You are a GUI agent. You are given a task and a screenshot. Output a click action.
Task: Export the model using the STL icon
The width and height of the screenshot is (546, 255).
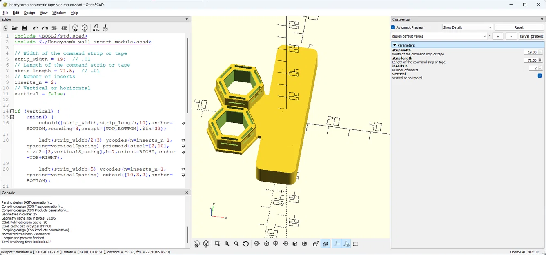click(x=96, y=28)
